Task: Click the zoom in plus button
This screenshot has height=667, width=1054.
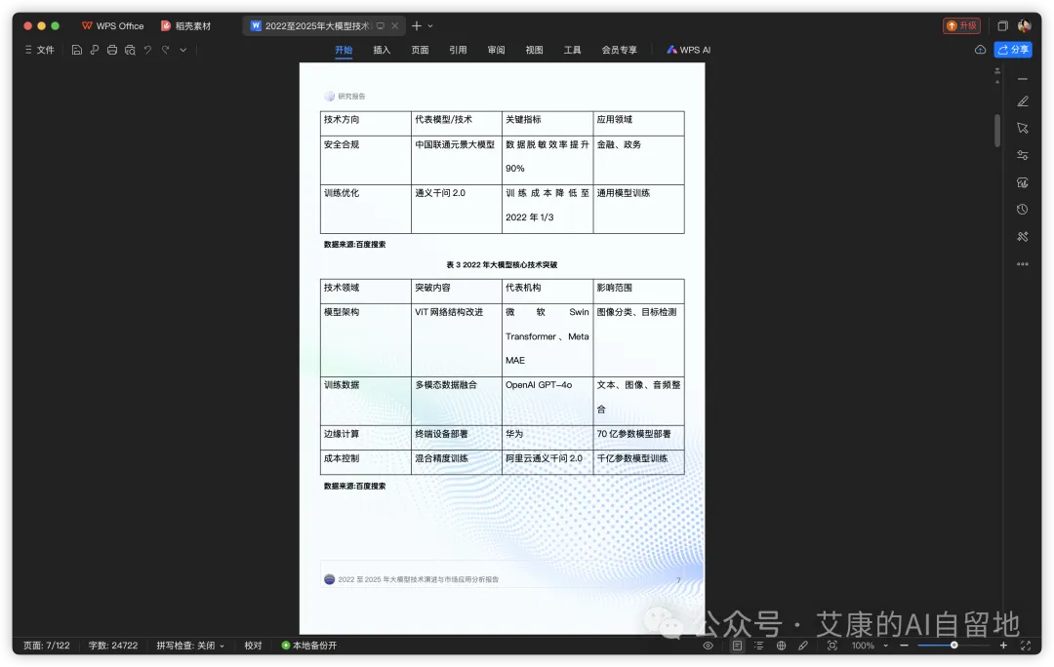Action: (x=1003, y=646)
